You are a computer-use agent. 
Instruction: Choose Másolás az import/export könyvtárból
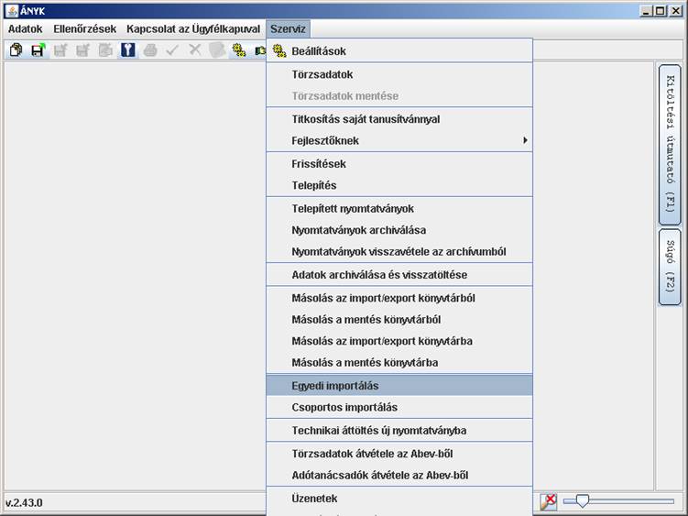[x=399, y=298]
